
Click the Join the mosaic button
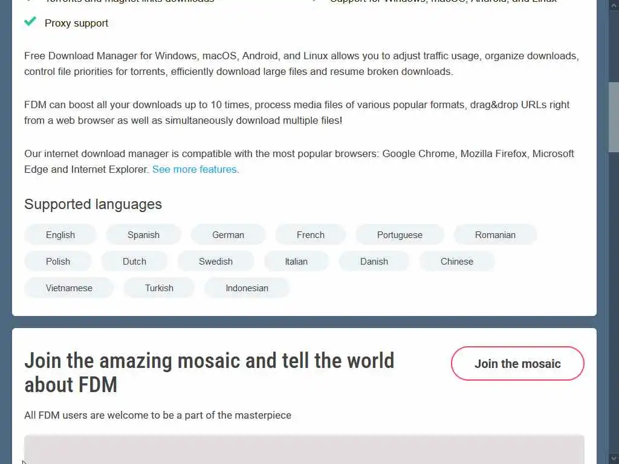tap(517, 363)
